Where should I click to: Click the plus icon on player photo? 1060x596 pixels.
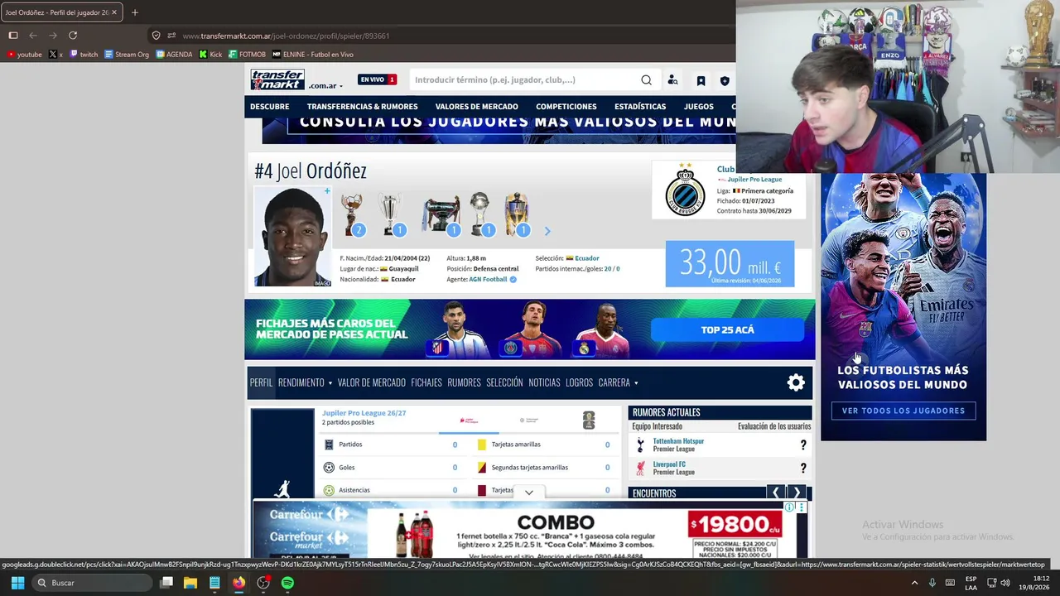click(x=327, y=191)
